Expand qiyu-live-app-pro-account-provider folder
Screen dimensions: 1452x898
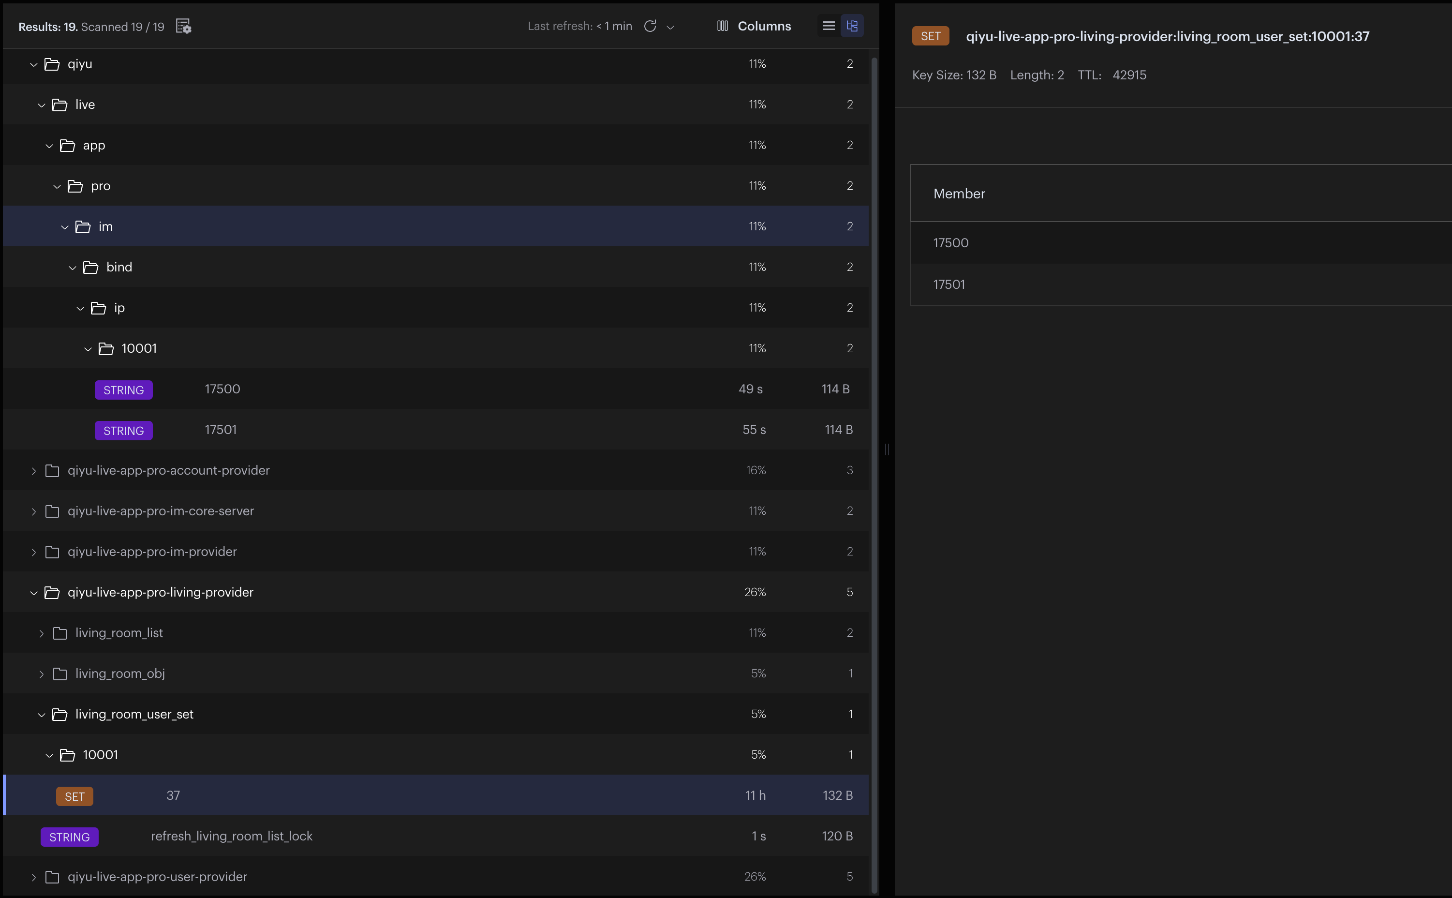pos(34,471)
